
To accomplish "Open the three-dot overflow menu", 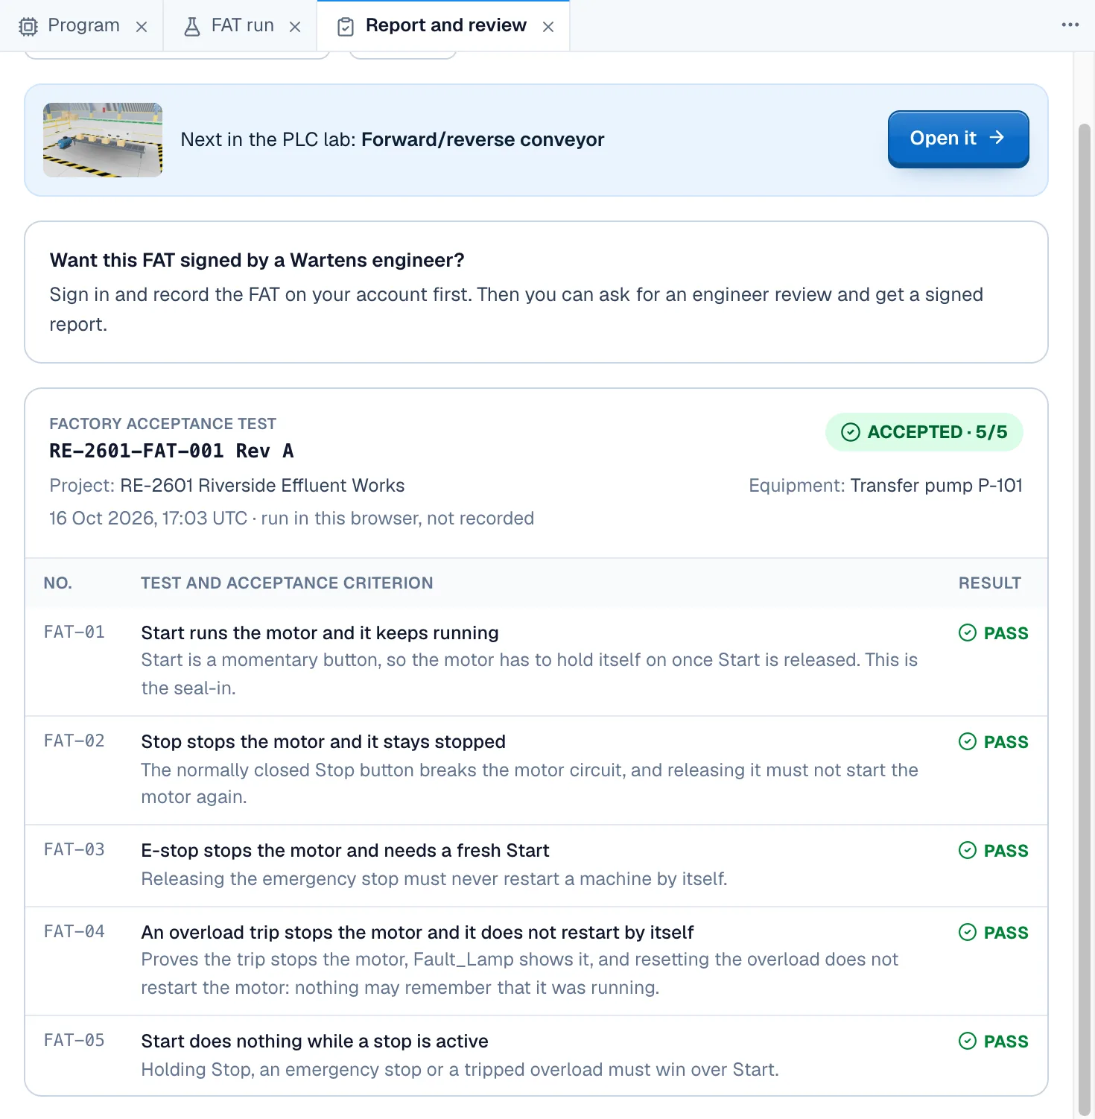I will (1070, 25).
